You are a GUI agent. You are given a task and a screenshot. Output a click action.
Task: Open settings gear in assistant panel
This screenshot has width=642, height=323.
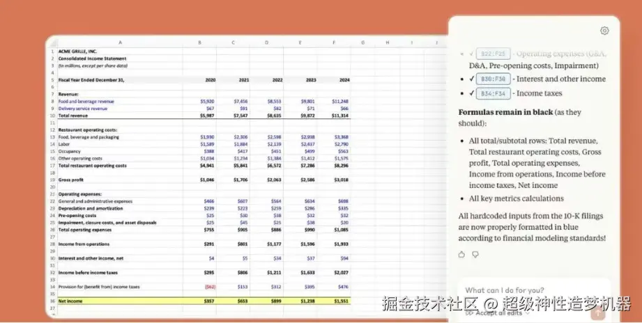(604, 31)
